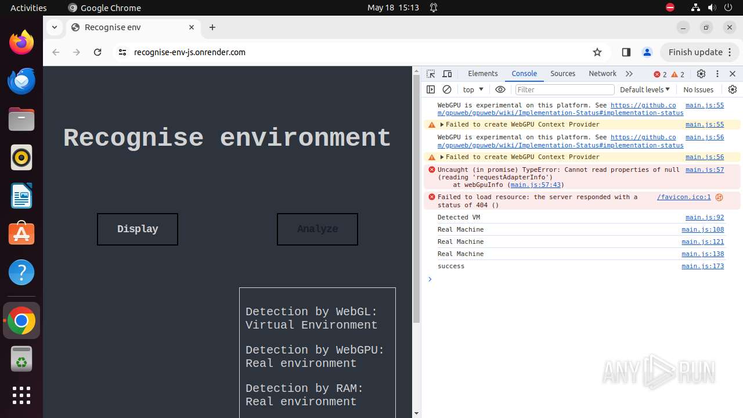
Task: Click the yellow warnings count badge
Action: [678, 74]
